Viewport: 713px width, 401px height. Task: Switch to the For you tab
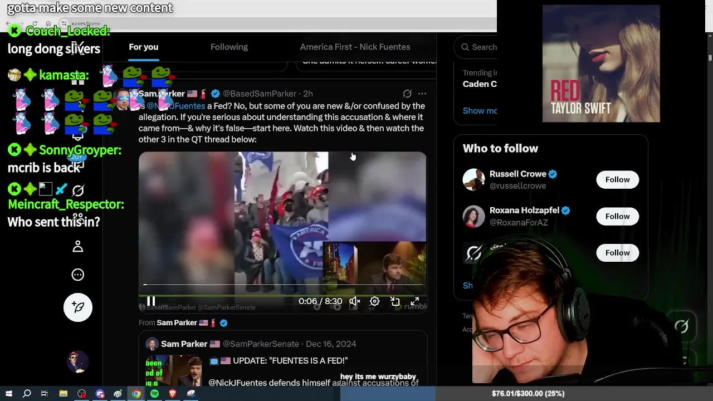click(144, 47)
